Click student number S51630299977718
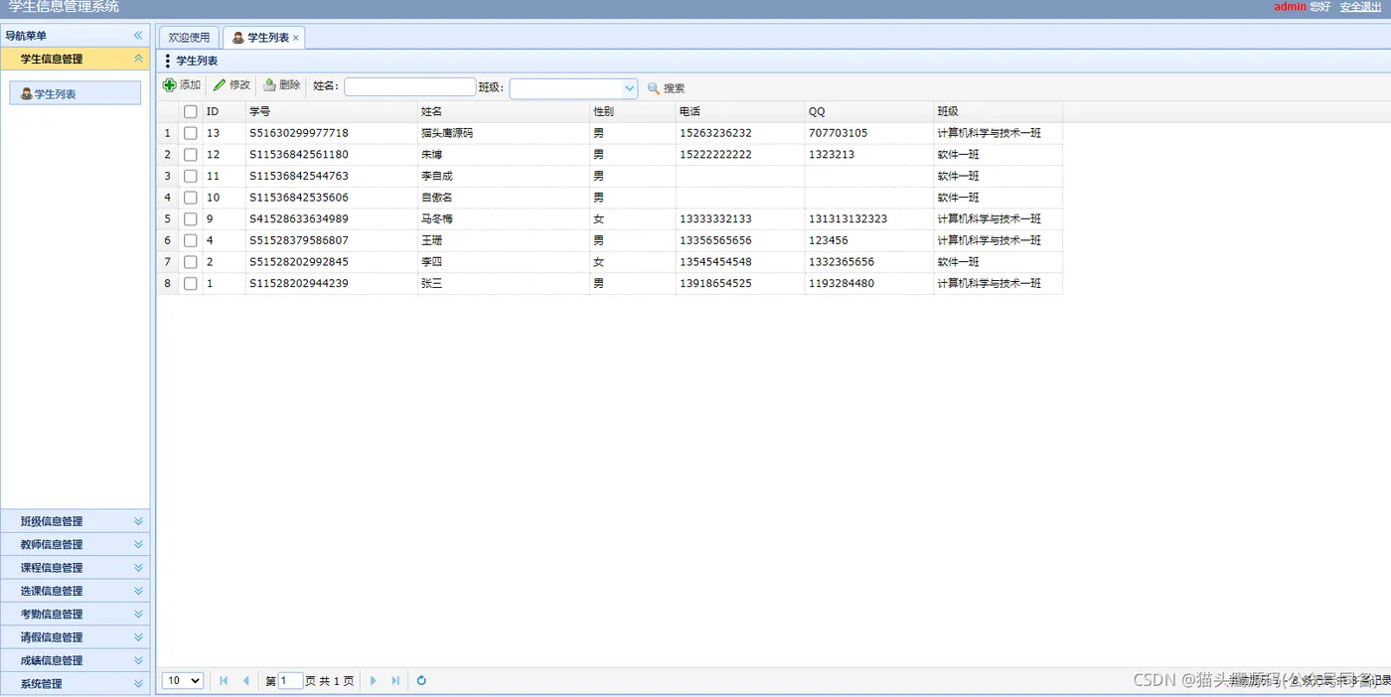Screen dimensions: 1391x697 pos(299,133)
